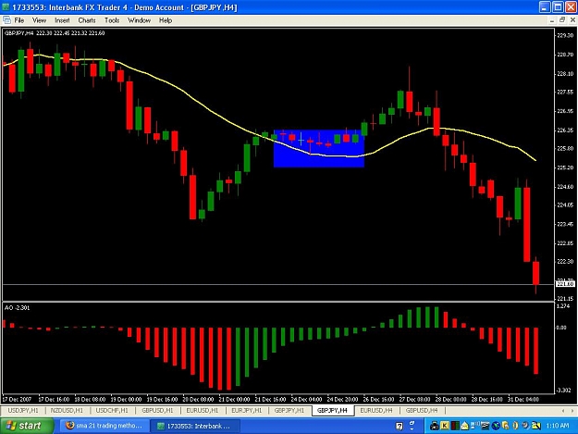The width and height of the screenshot is (578, 434).
Task: Open the Insert menu
Action: [62, 20]
